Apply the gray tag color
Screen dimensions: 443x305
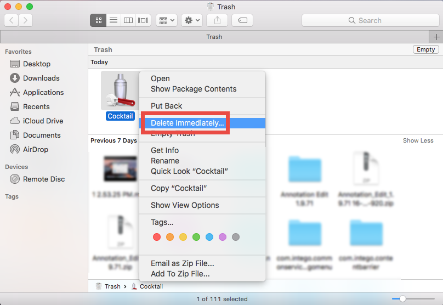coord(236,237)
